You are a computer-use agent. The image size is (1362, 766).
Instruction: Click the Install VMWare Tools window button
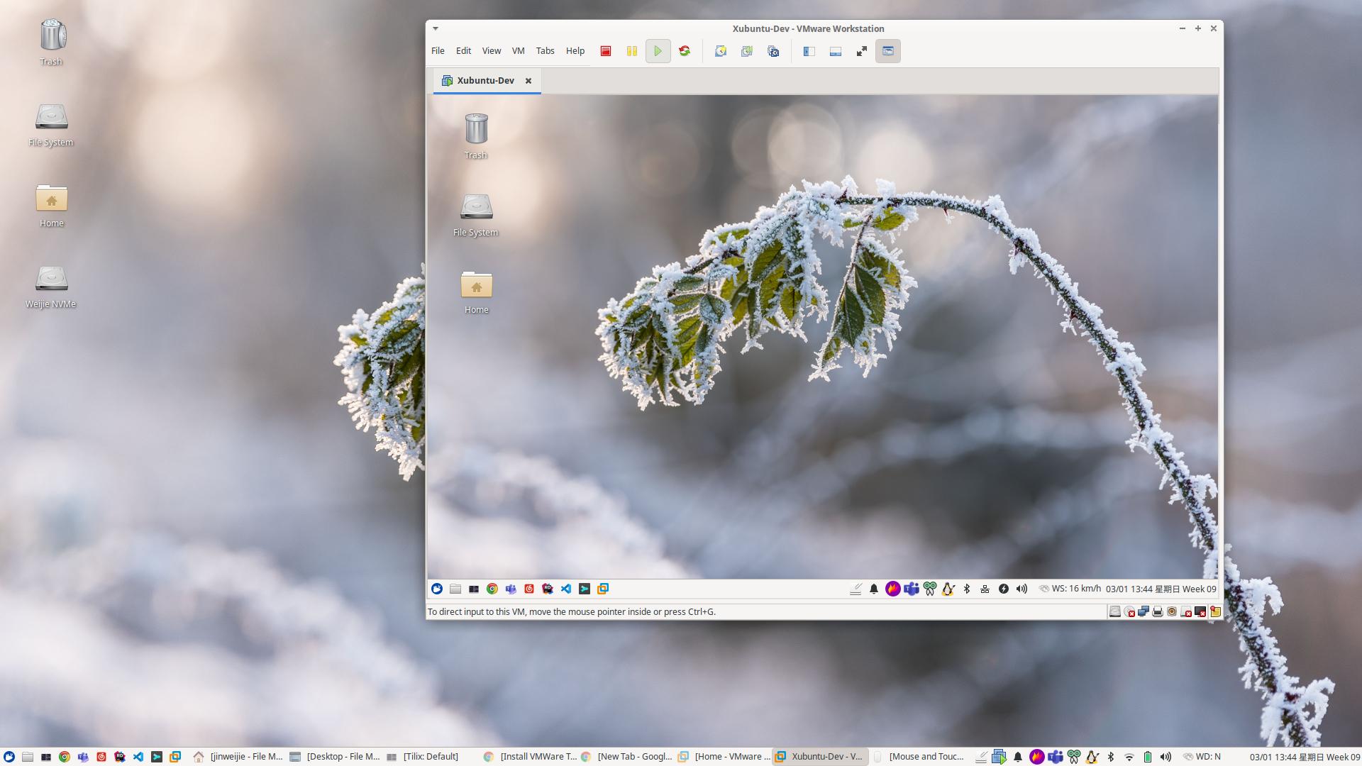[x=536, y=756]
